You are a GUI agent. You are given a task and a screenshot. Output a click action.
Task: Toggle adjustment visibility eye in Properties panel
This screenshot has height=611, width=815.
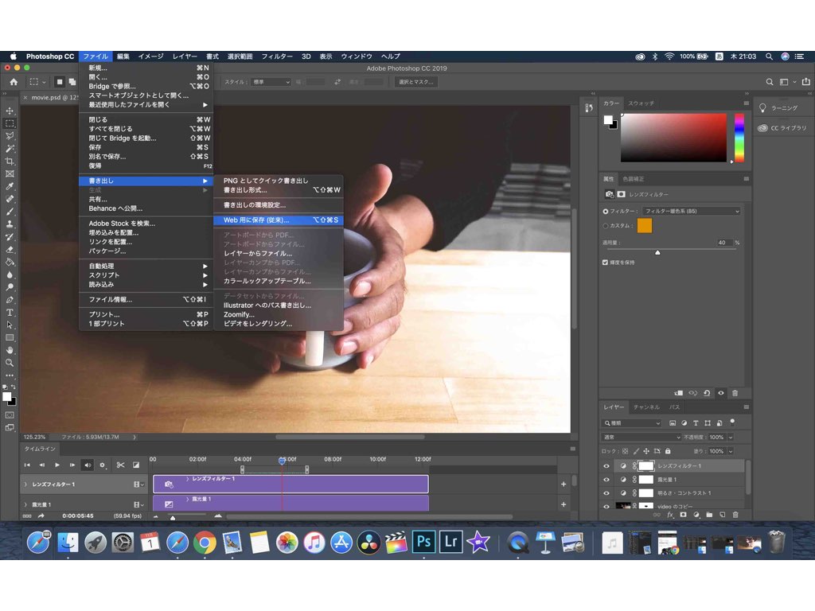click(x=721, y=393)
